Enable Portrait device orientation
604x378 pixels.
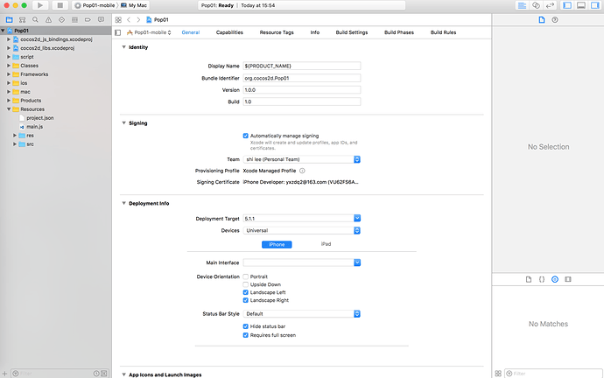tap(246, 276)
